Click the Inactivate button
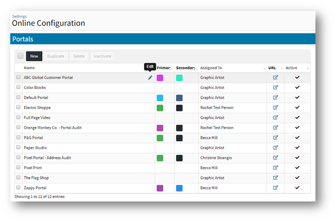 (102, 56)
